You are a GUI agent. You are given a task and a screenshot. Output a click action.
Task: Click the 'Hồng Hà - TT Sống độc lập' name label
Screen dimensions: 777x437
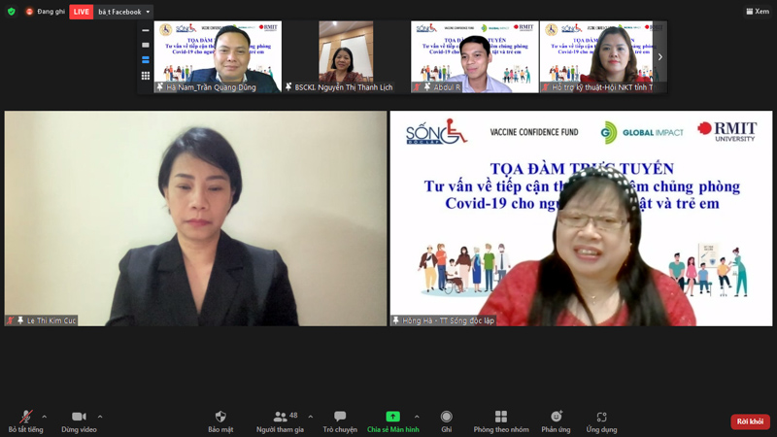click(449, 320)
